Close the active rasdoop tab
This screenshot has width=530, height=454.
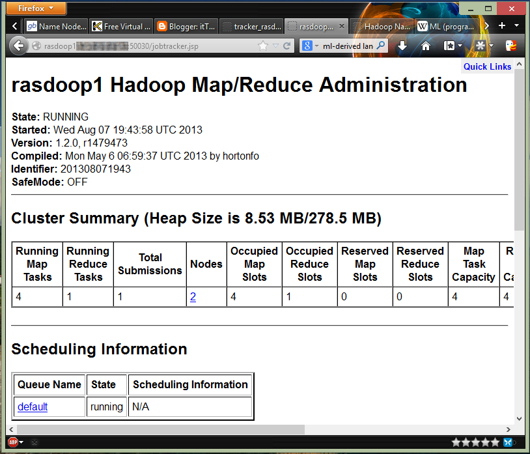(x=342, y=26)
